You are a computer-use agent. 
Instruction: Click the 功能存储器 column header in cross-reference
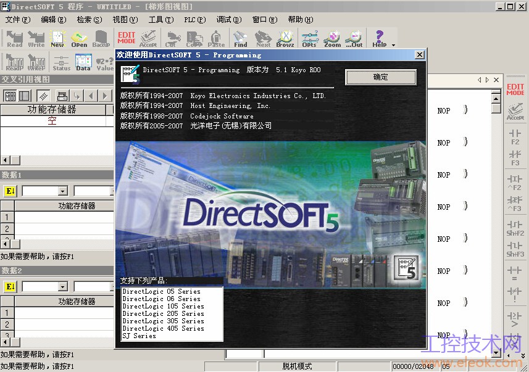click(x=53, y=110)
